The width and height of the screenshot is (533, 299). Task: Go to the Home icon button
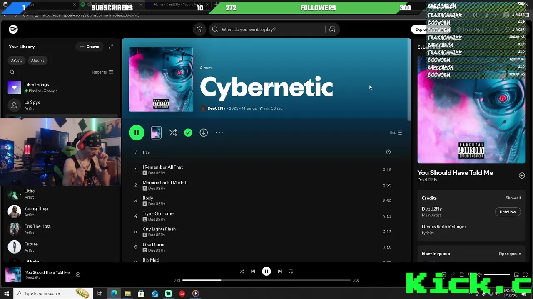pyautogui.click(x=199, y=29)
